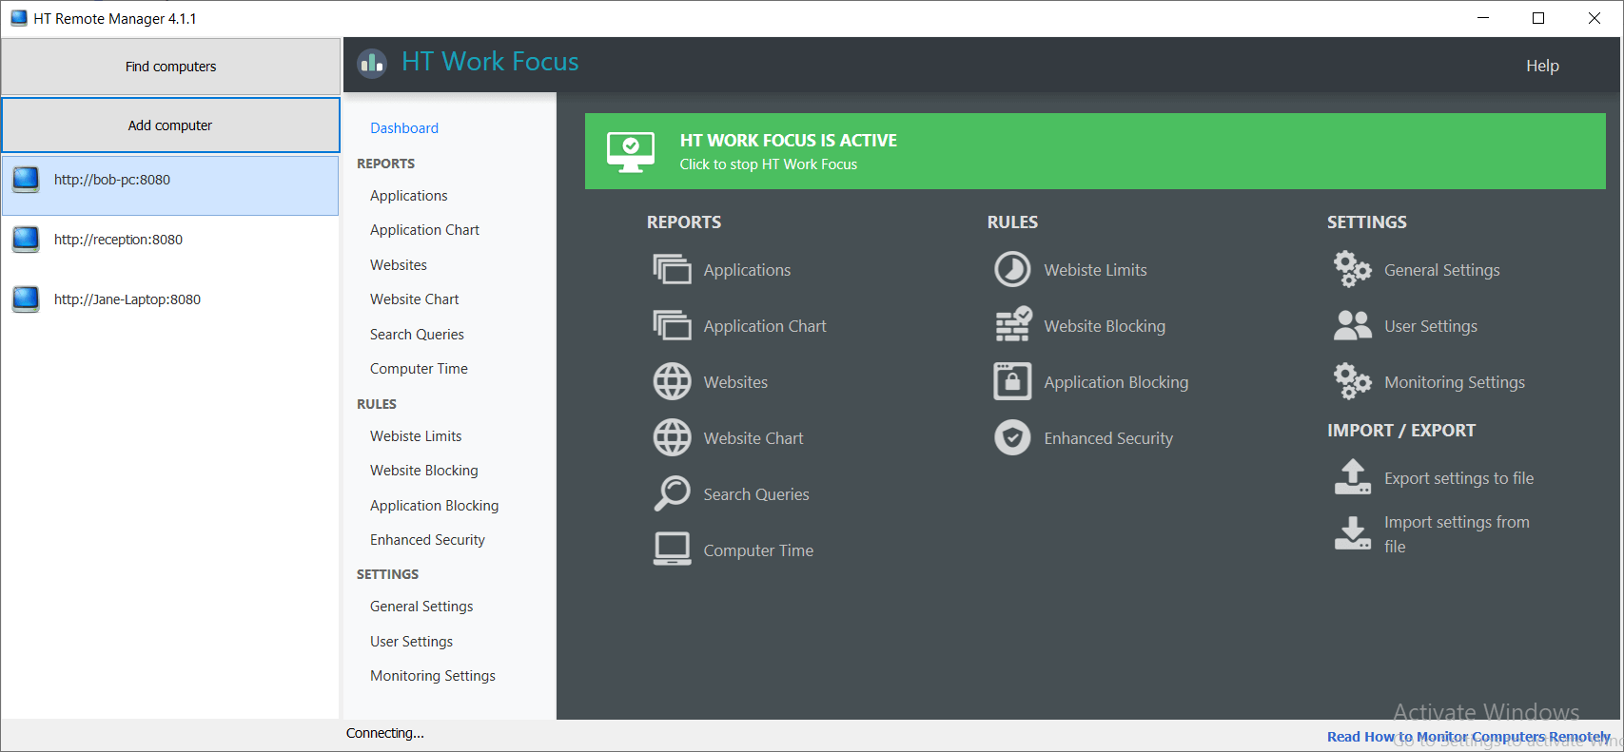Image resolution: width=1624 pixels, height=752 pixels.
Task: Click the Application Chart icon in dashboard
Action: (x=672, y=326)
